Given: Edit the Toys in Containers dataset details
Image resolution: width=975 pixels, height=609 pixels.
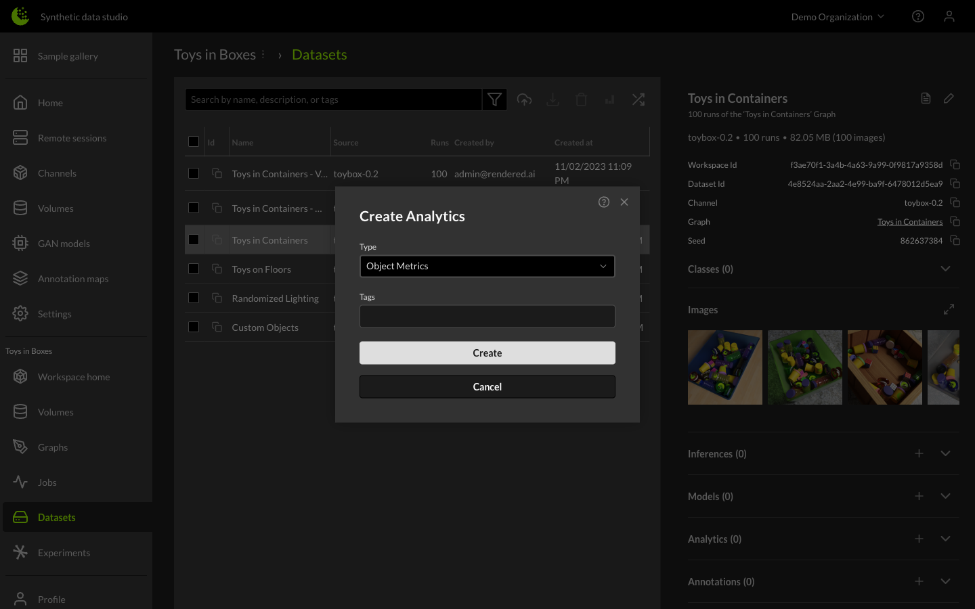Looking at the screenshot, I should pos(949,98).
